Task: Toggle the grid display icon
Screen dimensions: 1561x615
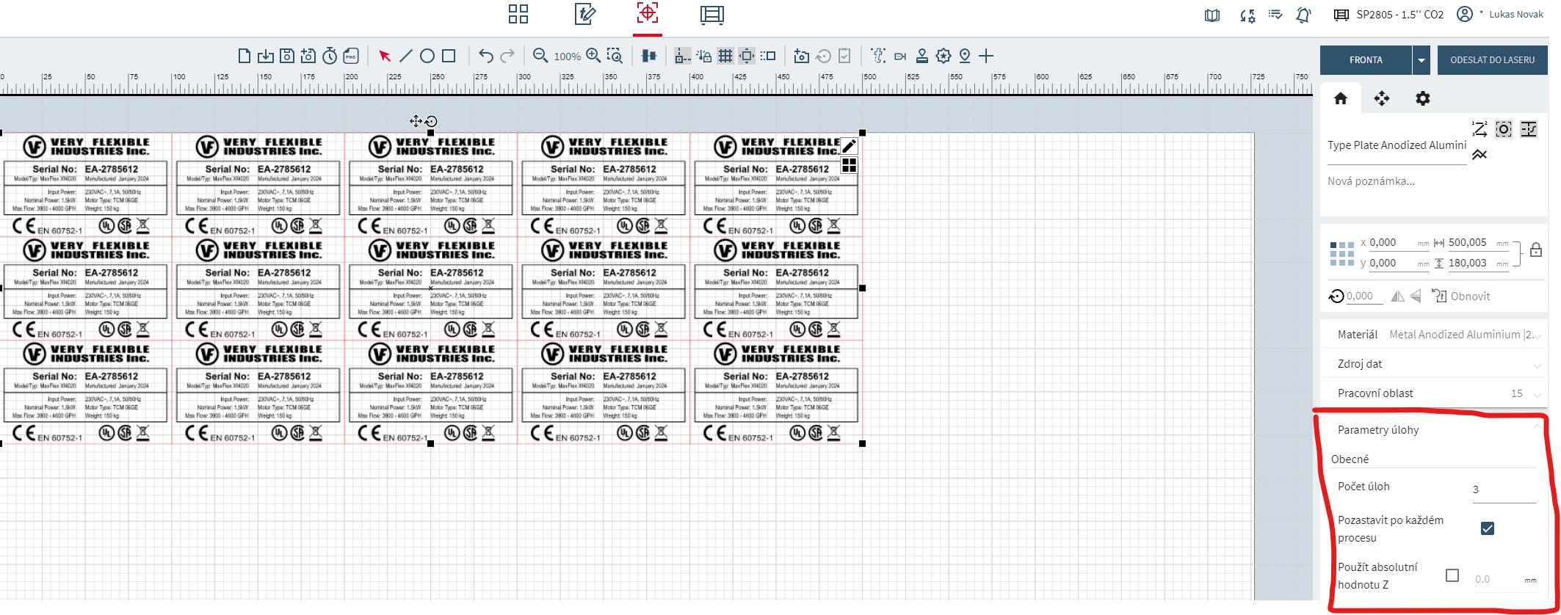Action: point(725,56)
